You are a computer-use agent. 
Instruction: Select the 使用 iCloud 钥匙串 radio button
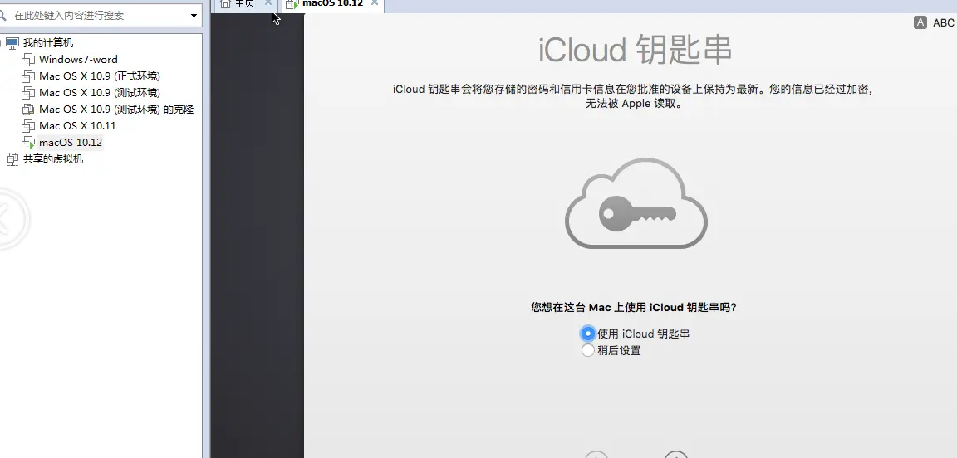[x=587, y=334]
